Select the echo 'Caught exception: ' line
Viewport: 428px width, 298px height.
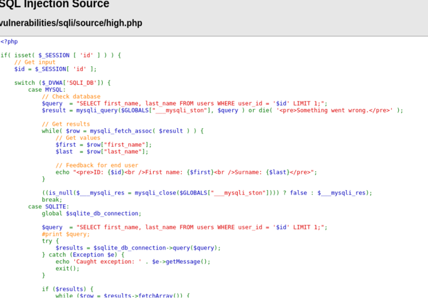[x=133, y=262]
